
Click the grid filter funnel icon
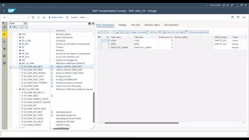click(x=114, y=32)
